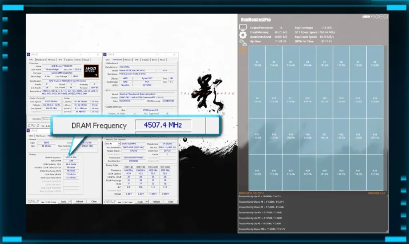409x244 pixels.
Task: Click Bank Cycle Time (tRC) value field
Action: (71, 178)
